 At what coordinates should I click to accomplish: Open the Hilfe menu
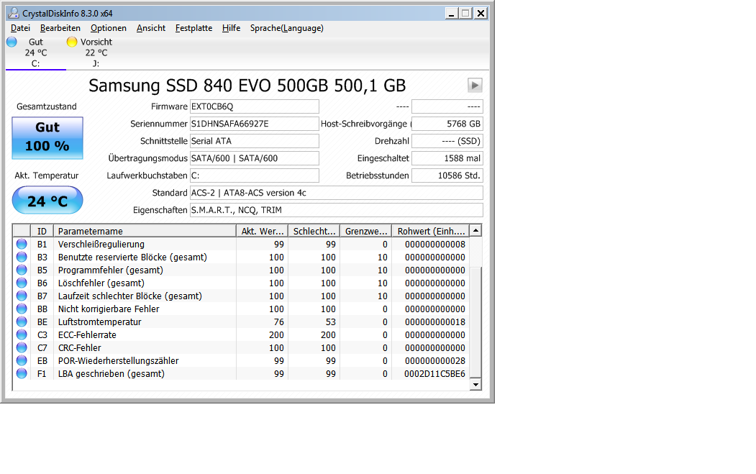pos(232,28)
